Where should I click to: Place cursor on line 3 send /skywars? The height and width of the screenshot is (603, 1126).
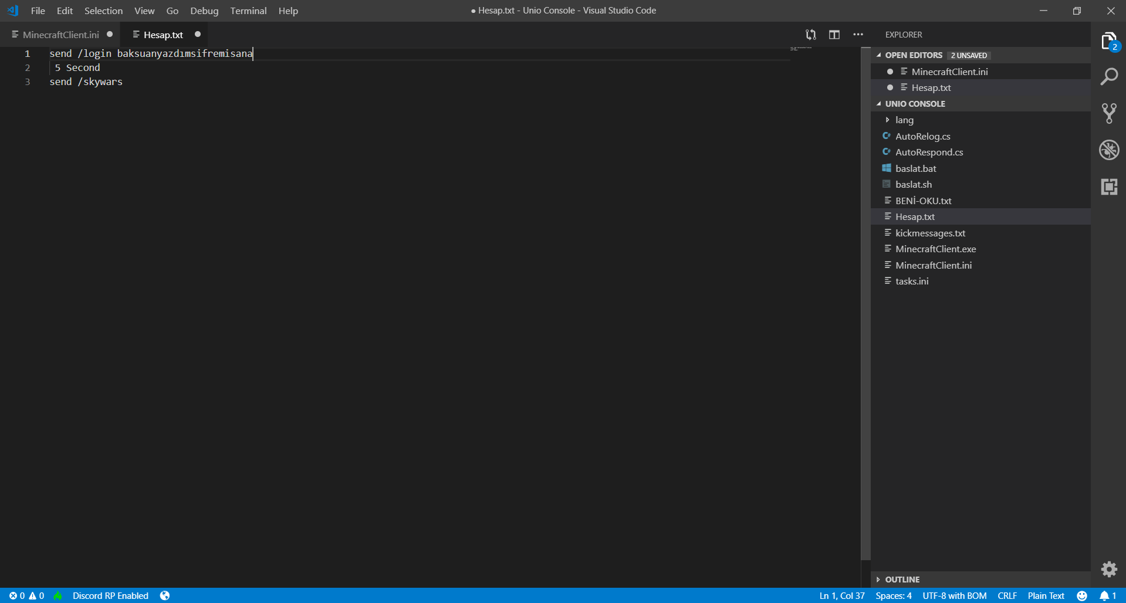[86, 82]
